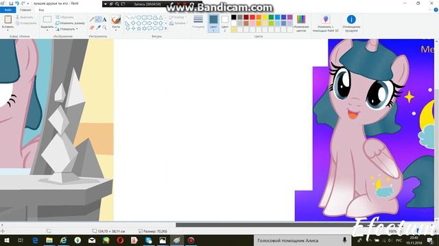This screenshot has width=439, height=246.
Task: Open the Windows Start menu
Action: coord(6,240)
